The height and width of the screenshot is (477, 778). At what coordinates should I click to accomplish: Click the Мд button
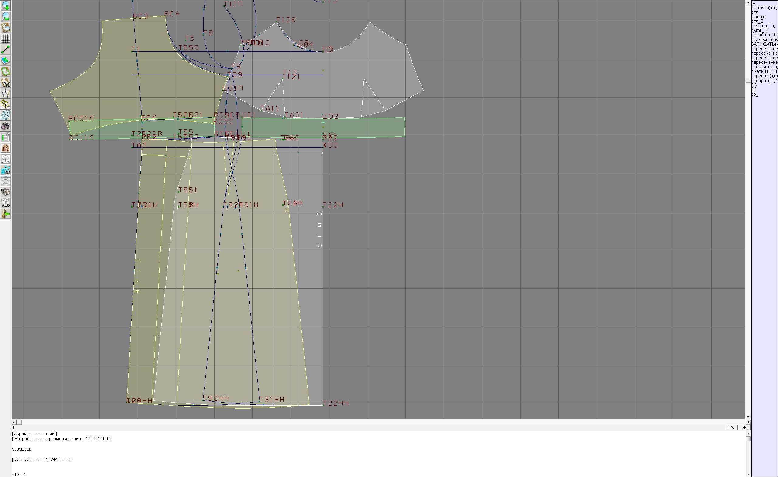coord(744,427)
